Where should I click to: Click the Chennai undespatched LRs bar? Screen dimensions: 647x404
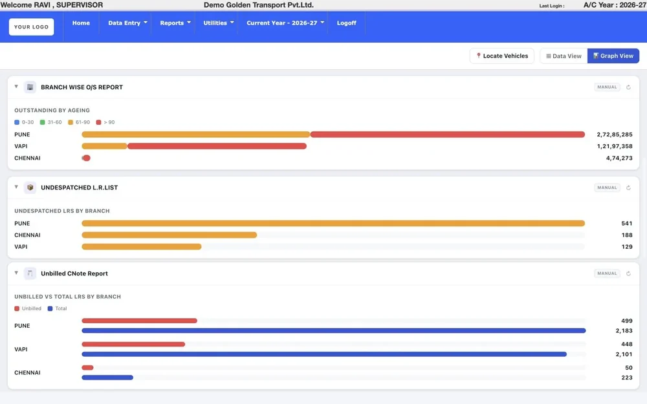coord(169,235)
